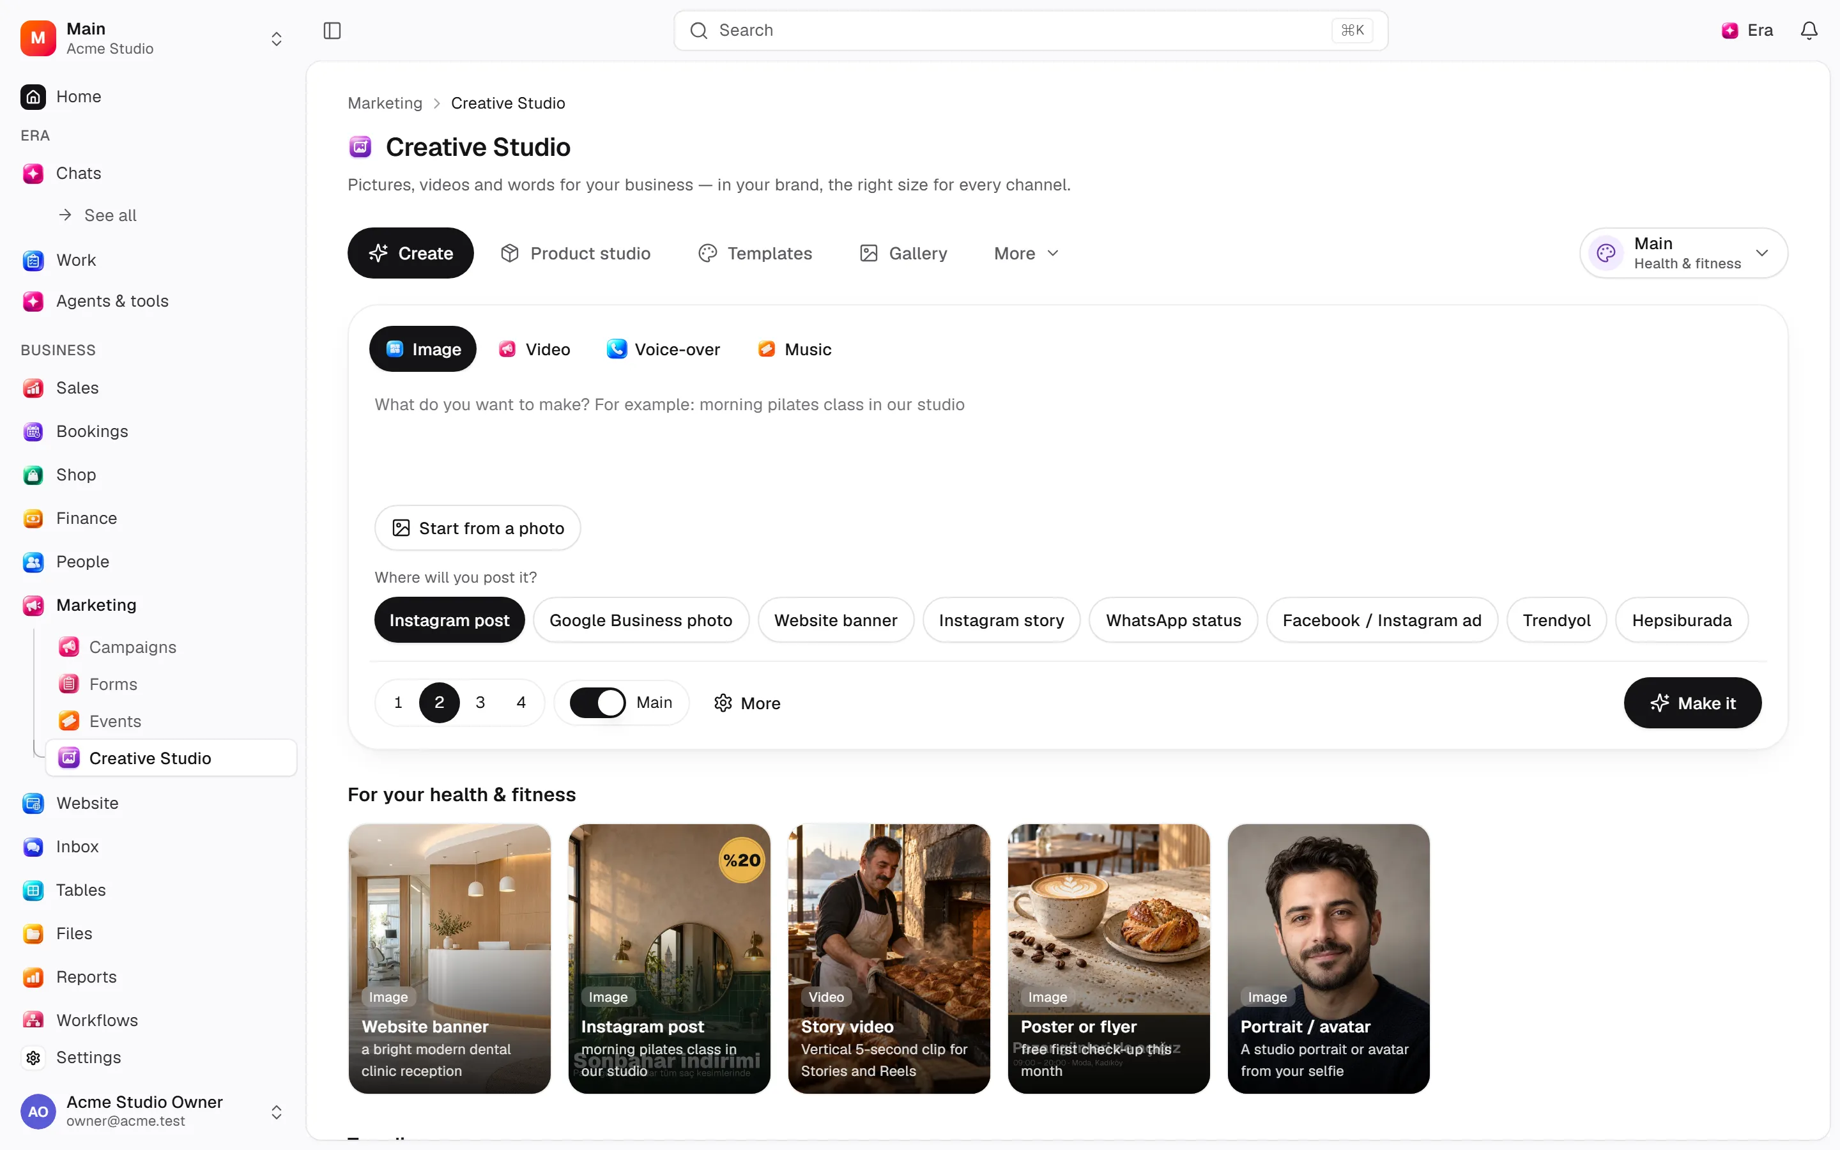Select the Facebook / Instagram ad chip
The height and width of the screenshot is (1150, 1840).
pos(1381,620)
